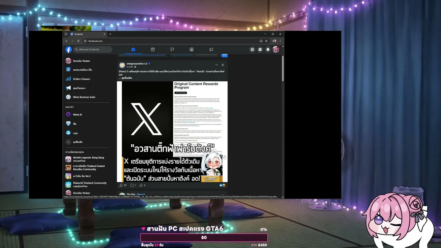Open Thailand Instant Noodles Community shortcut
This screenshot has height=248, width=441.
coord(85,167)
